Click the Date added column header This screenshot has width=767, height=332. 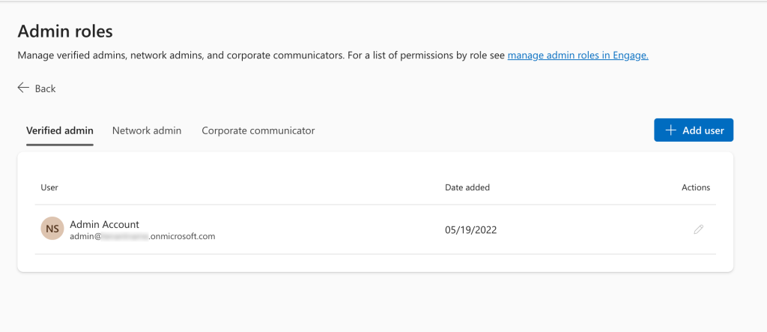pyautogui.click(x=467, y=187)
